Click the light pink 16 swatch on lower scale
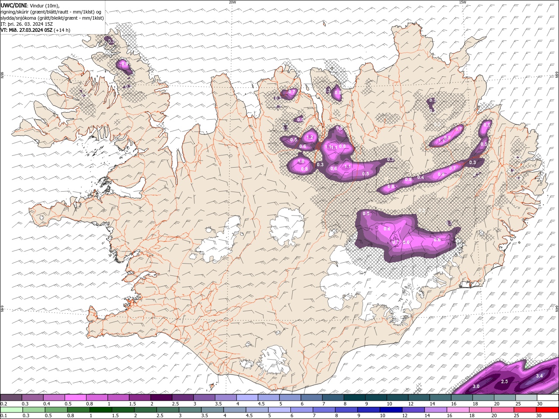Viewport: 559px width, 419px height. coord(458,410)
